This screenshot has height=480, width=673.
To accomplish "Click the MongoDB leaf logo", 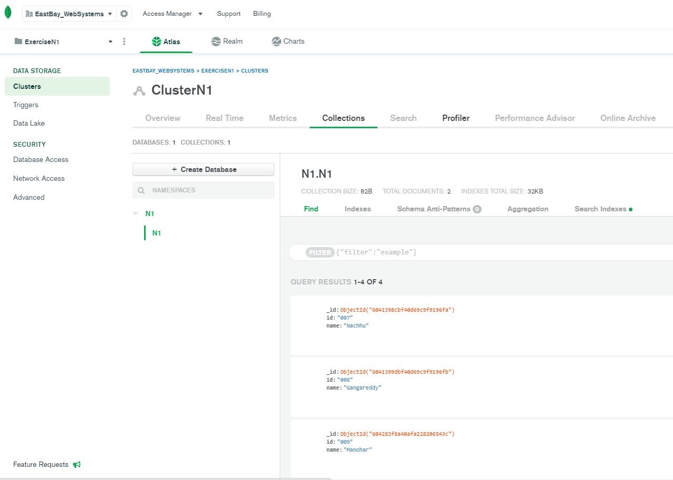I will pos(7,13).
